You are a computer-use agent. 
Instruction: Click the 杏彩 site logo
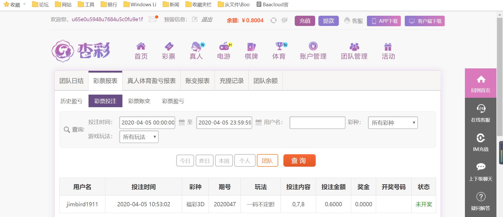(x=81, y=51)
